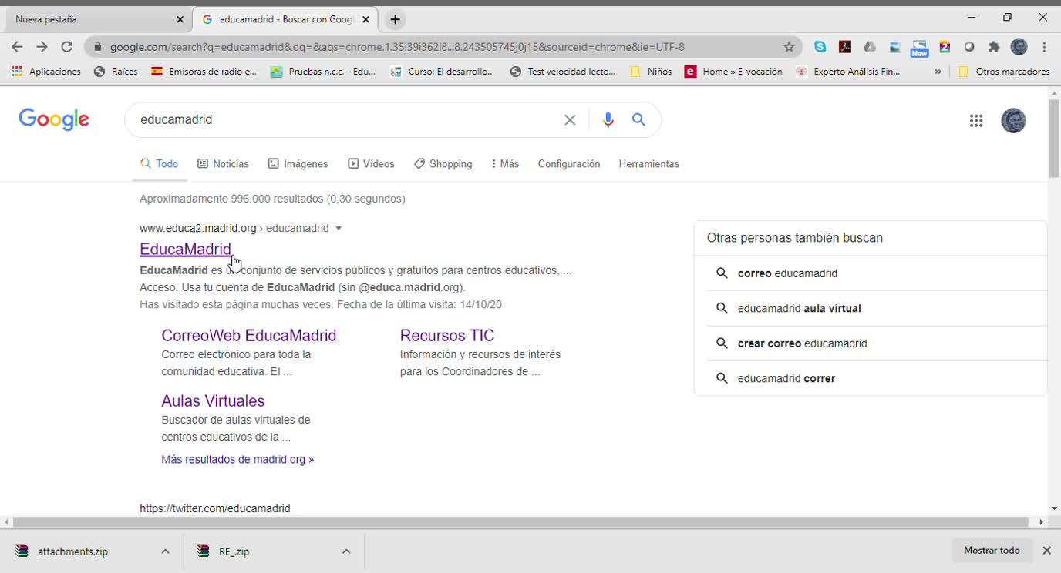1061x573 pixels.
Task: Open the grey circle extension icon
Action: point(969,47)
